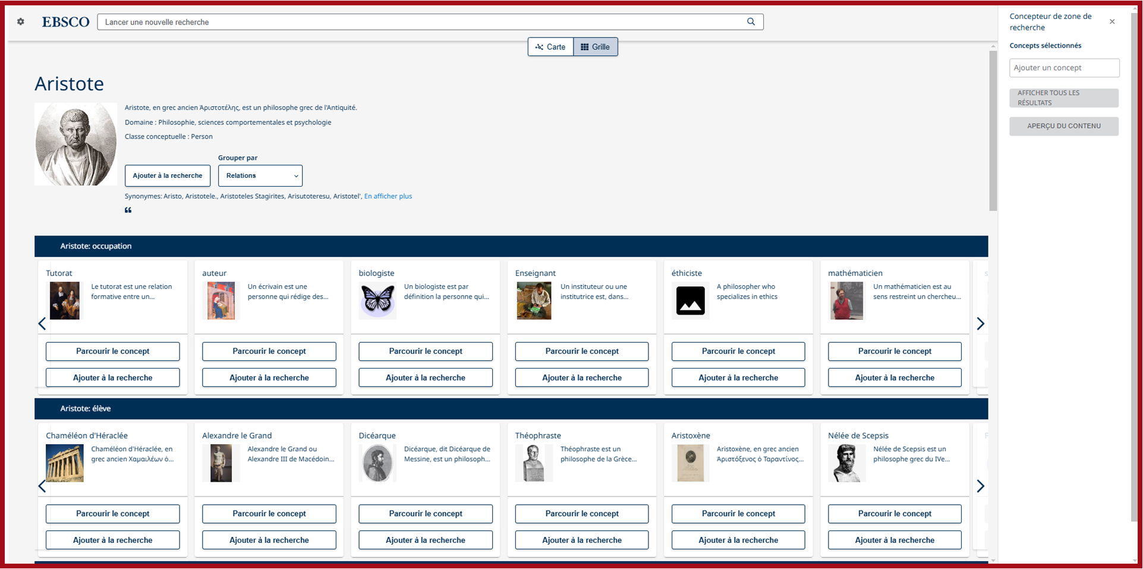Browse the biologiste concept

point(426,351)
